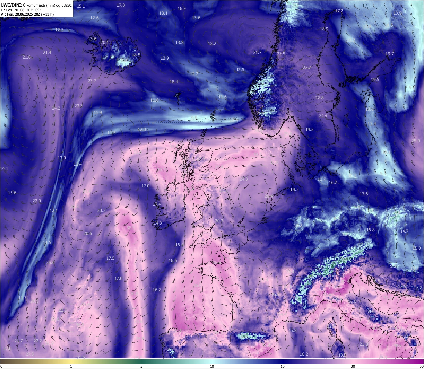Click the 21.0 value label

(x=364, y=344)
